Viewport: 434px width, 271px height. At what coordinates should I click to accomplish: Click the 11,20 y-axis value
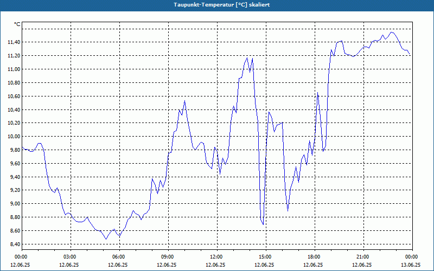[x=14, y=56]
